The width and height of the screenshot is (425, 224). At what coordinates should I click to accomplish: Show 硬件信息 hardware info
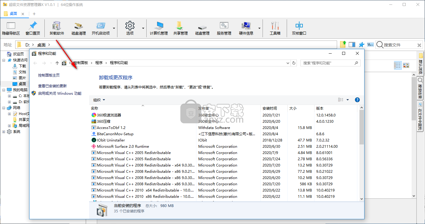pos(246,29)
